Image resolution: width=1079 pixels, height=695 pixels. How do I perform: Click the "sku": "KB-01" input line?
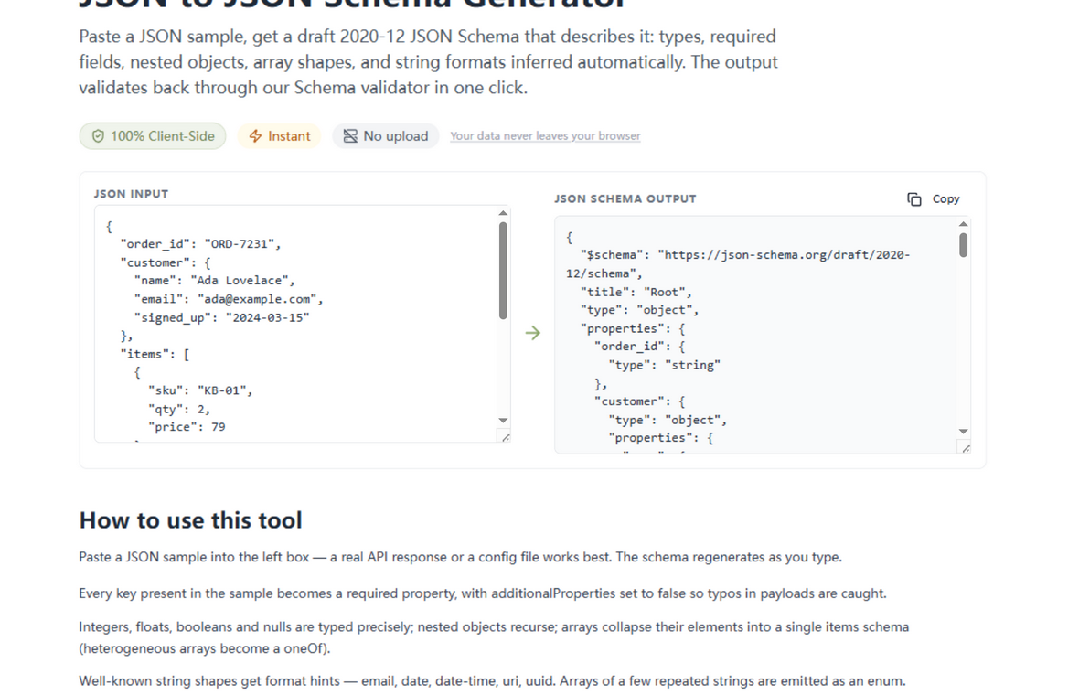[x=200, y=390]
